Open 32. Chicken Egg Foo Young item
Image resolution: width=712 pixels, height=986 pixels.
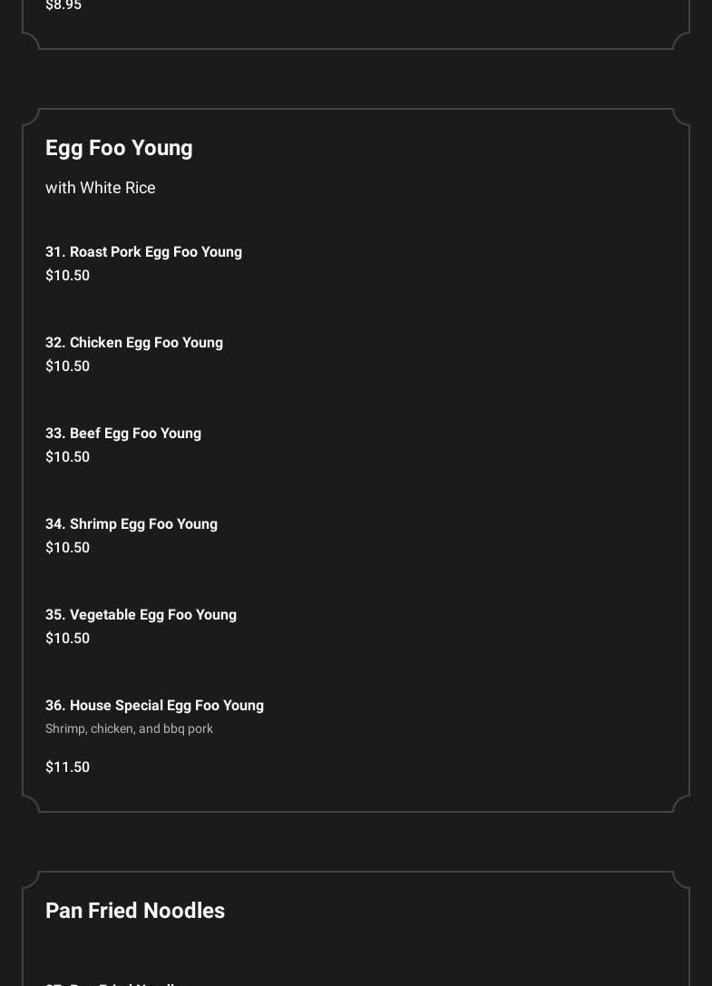coord(134,343)
